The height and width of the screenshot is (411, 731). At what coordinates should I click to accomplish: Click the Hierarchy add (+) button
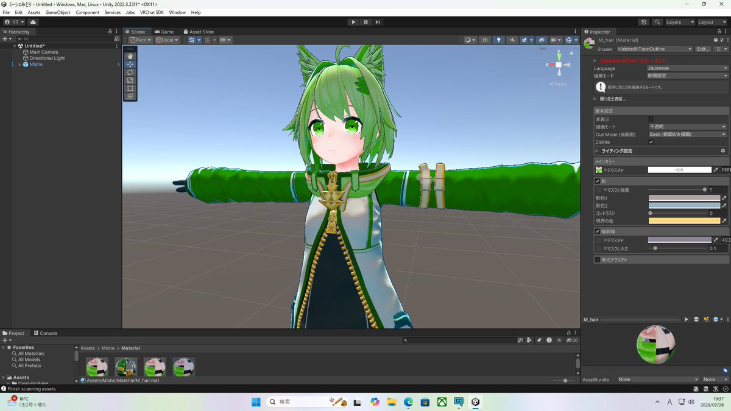click(x=7, y=38)
